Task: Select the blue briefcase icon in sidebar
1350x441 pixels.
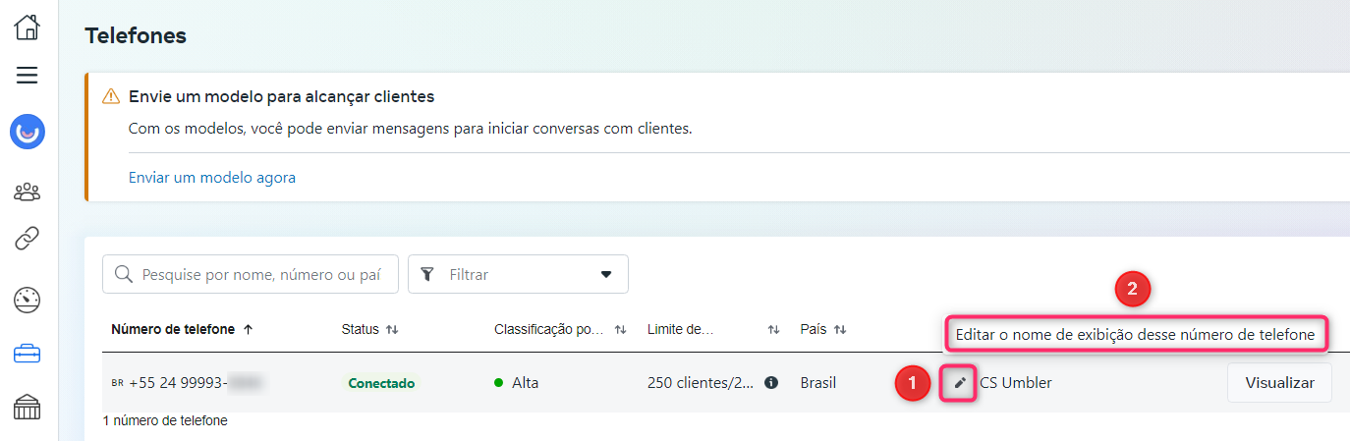Action: coord(28,355)
